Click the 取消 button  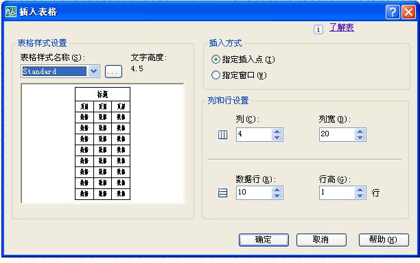(321, 240)
